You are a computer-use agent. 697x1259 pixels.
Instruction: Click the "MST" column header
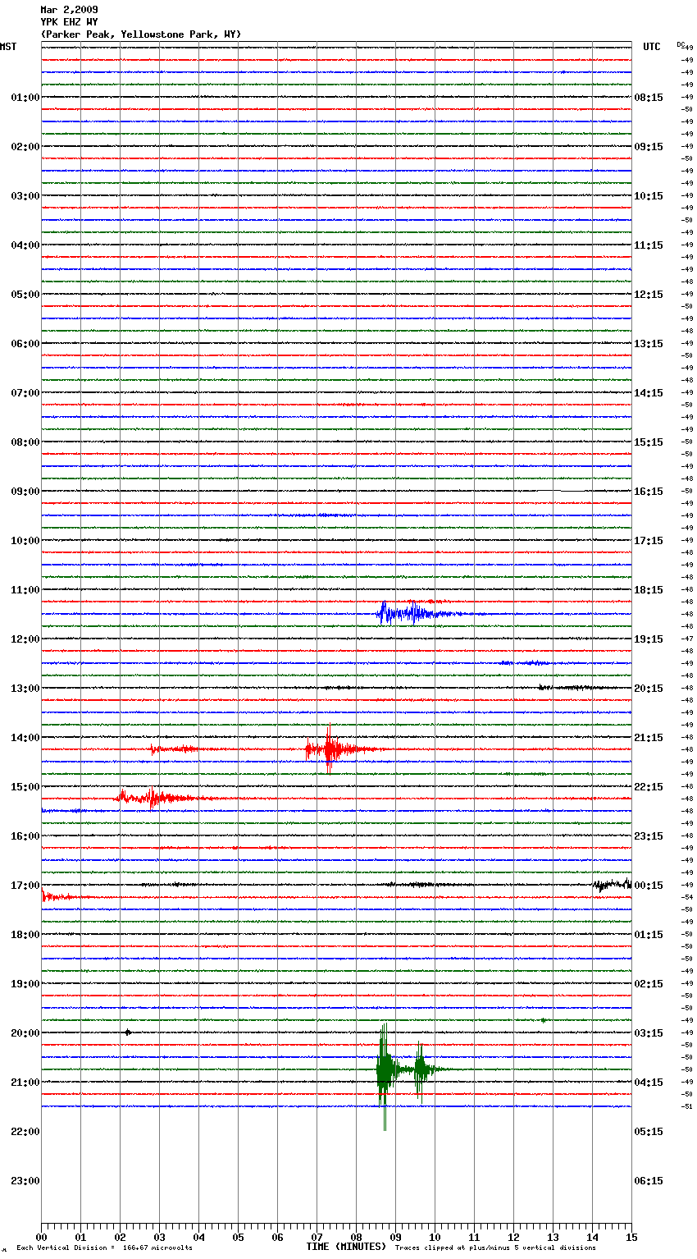coord(8,47)
